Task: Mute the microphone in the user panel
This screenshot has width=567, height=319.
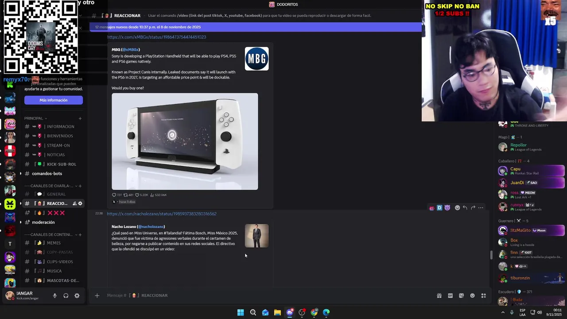Action: click(55, 296)
